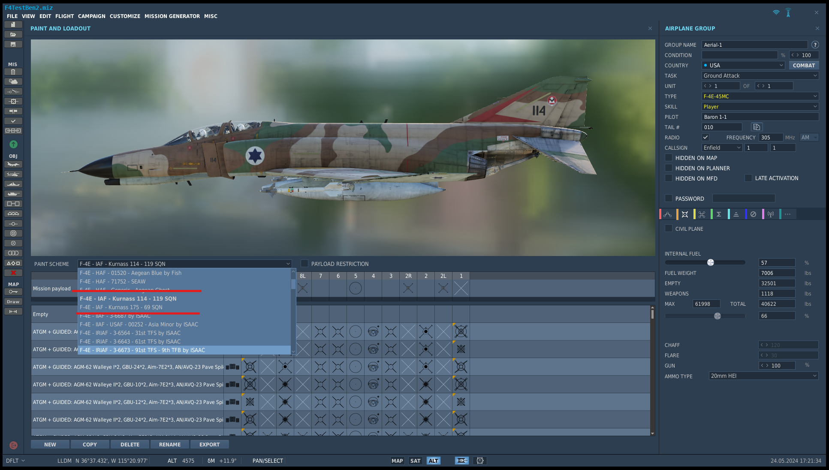Viewport: 829px width, 470px height.
Task: Open the summary sigma tab icon
Action: [x=719, y=214]
